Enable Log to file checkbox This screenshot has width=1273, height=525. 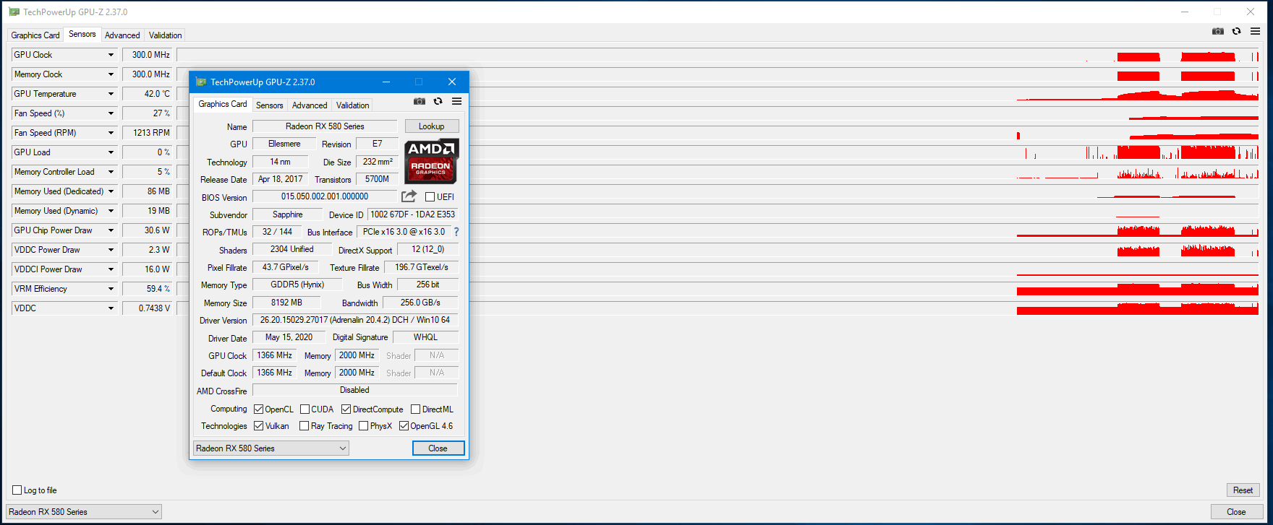[x=17, y=490]
